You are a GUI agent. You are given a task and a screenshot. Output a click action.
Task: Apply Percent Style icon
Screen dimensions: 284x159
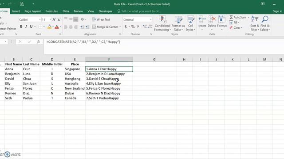133,26
